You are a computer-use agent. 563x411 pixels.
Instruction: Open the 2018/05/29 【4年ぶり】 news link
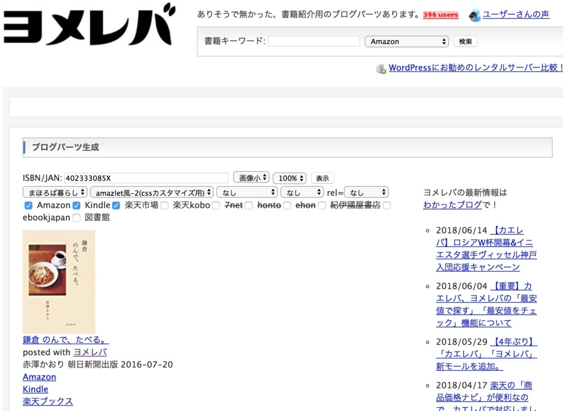tap(487, 354)
